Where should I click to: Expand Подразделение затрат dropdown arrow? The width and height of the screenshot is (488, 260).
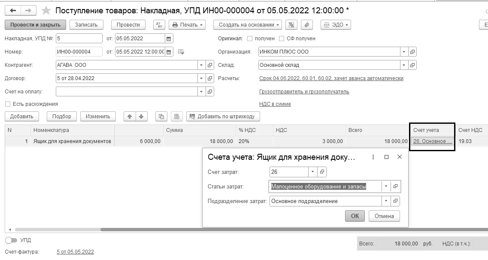click(386, 201)
